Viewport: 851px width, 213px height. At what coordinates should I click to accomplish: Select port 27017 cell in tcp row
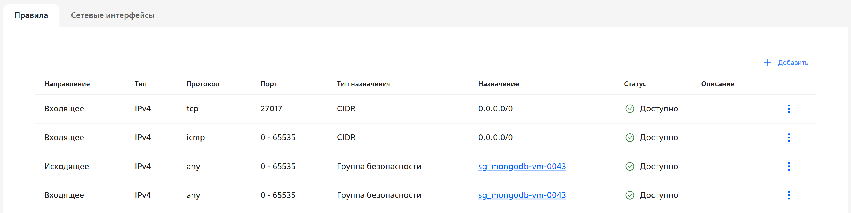(x=271, y=109)
